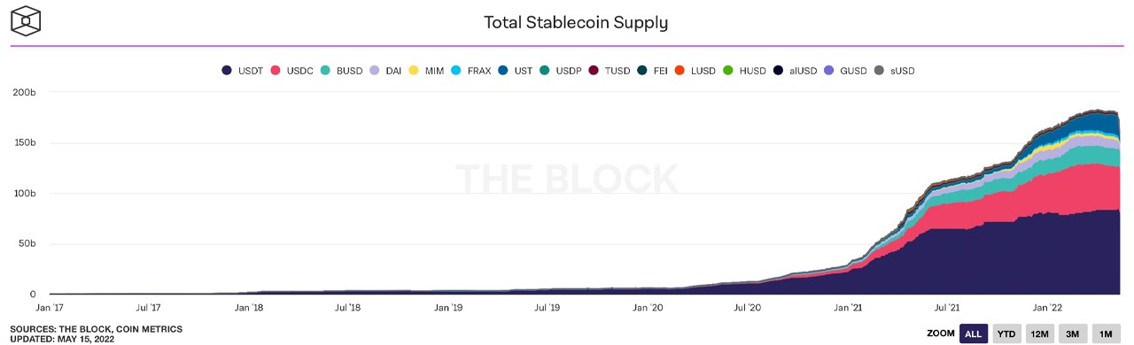Set zoom to 12M
1134x345 pixels.
[1039, 333]
